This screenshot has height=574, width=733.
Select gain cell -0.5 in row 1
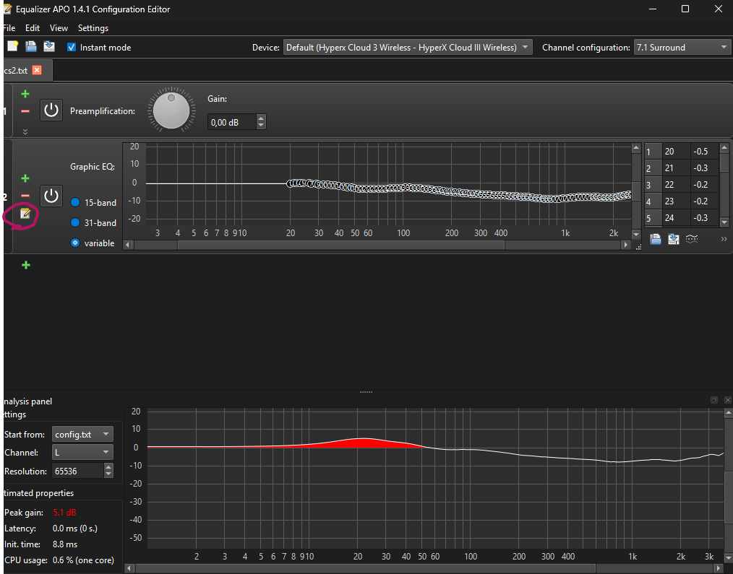705,152
